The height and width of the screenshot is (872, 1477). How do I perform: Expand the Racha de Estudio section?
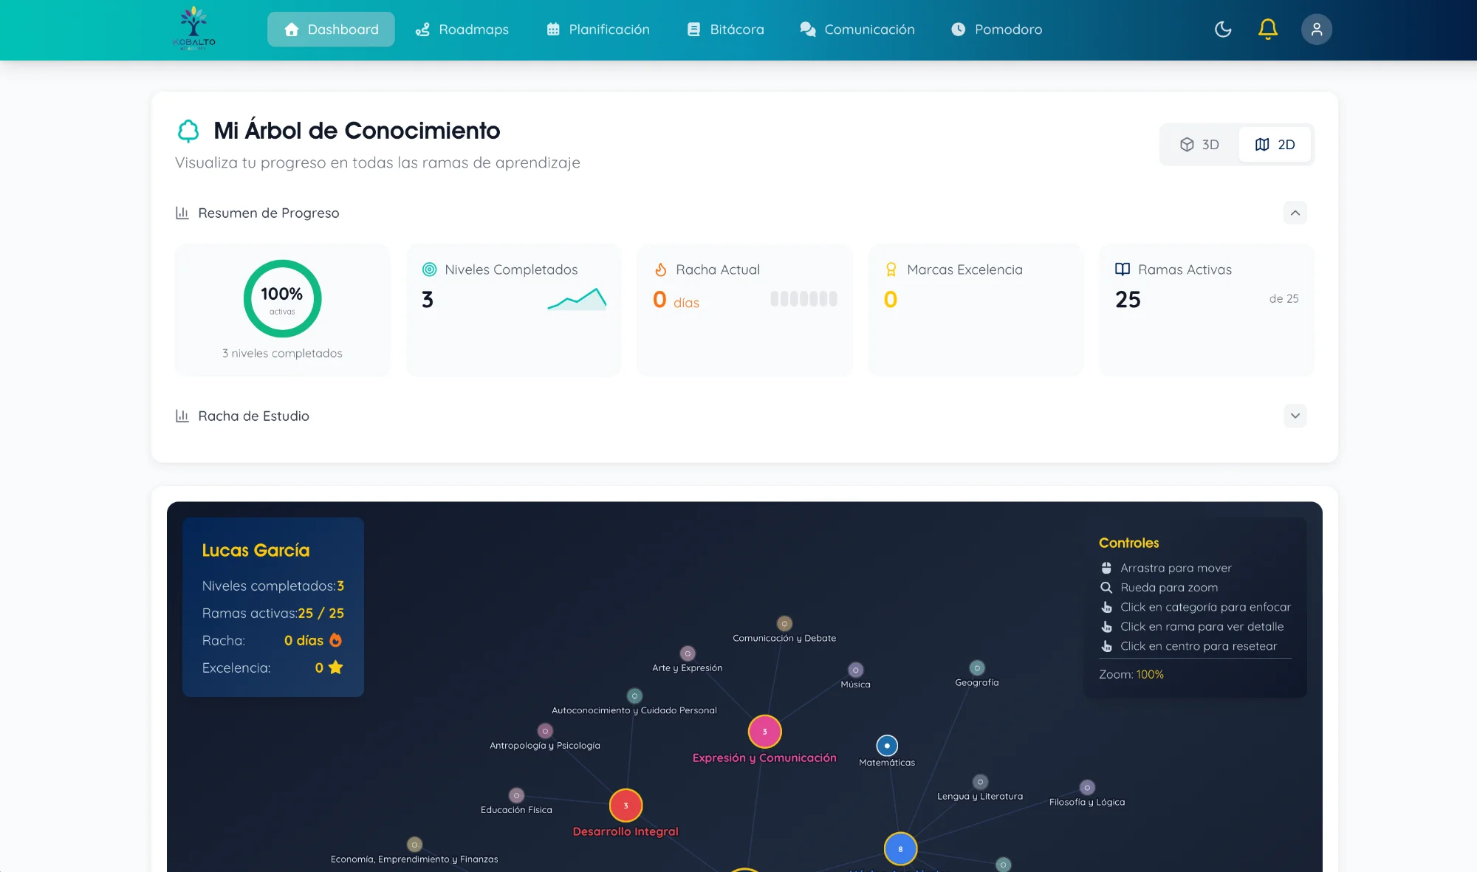tap(1295, 416)
